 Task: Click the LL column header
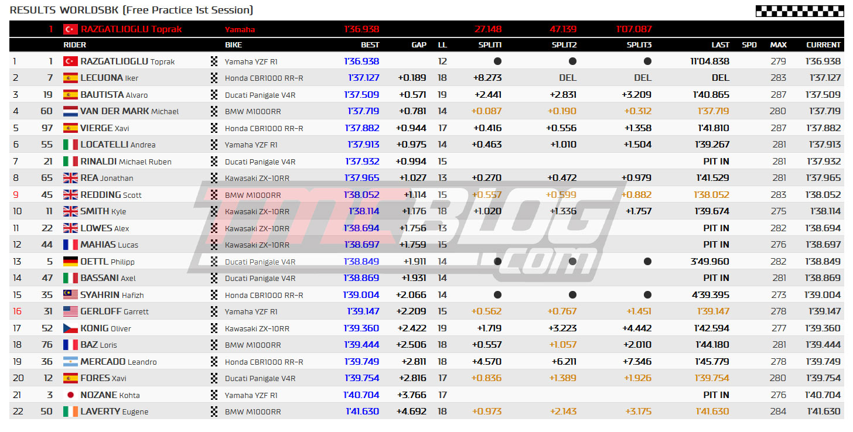point(442,45)
